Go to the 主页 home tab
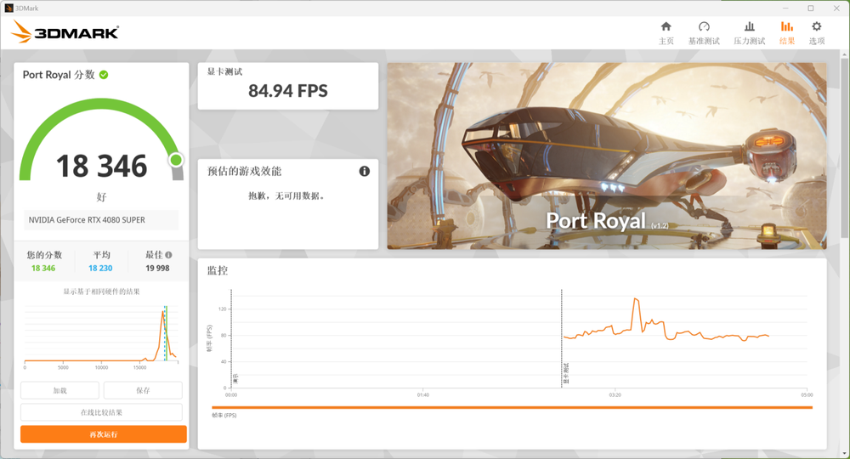This screenshot has width=850, height=459. [x=666, y=32]
